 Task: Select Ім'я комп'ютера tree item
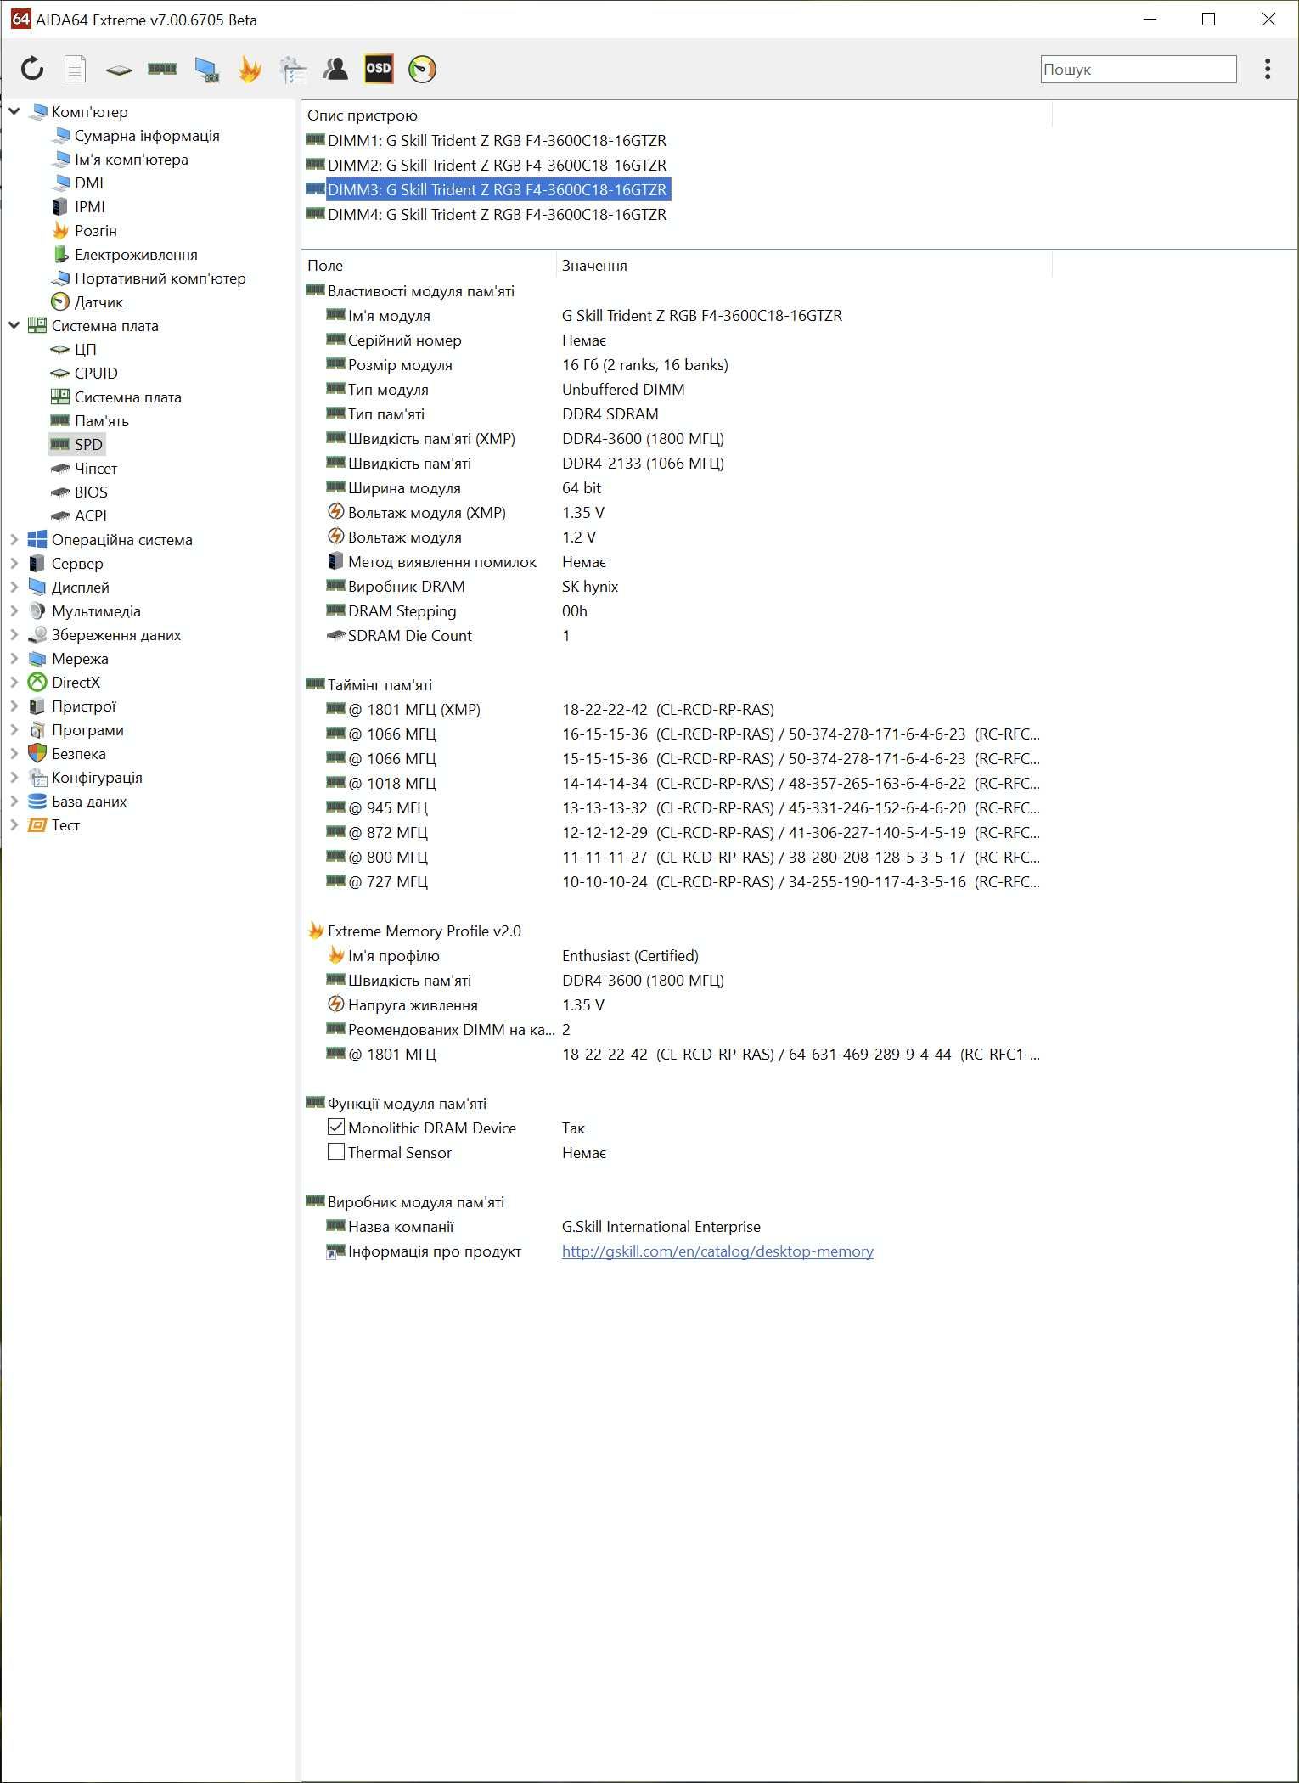131,160
